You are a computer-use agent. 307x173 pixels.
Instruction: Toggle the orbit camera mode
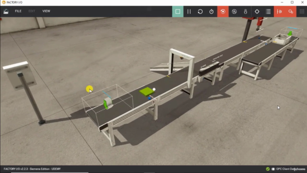pyautogui.click(x=223, y=12)
